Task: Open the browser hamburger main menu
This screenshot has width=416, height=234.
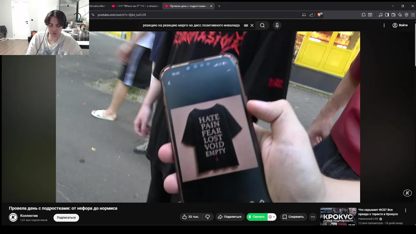Action: [x=413, y=15]
